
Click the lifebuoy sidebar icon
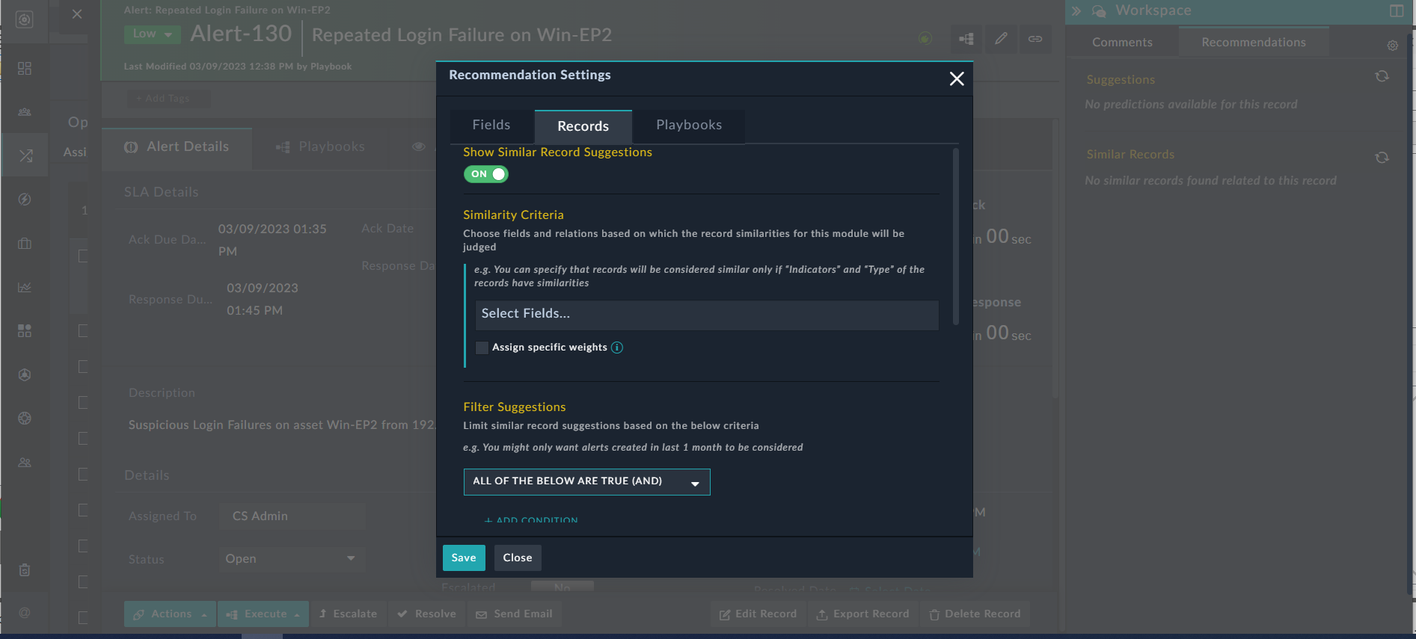25,419
